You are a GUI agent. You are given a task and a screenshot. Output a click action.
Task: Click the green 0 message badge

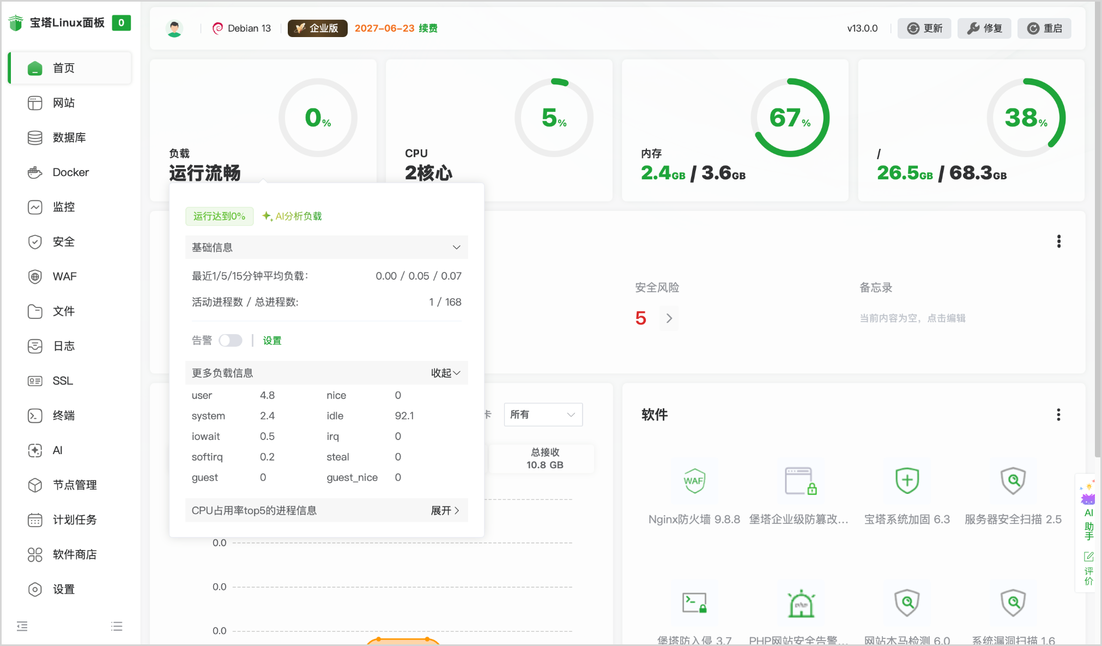[121, 22]
